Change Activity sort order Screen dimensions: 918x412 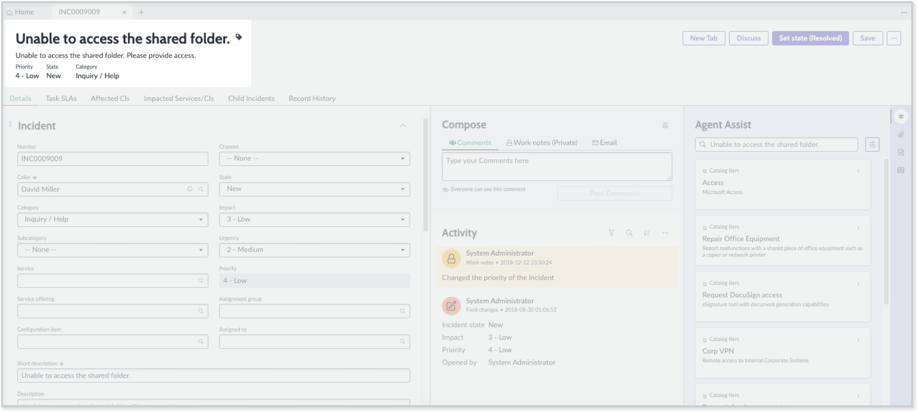[x=648, y=233]
